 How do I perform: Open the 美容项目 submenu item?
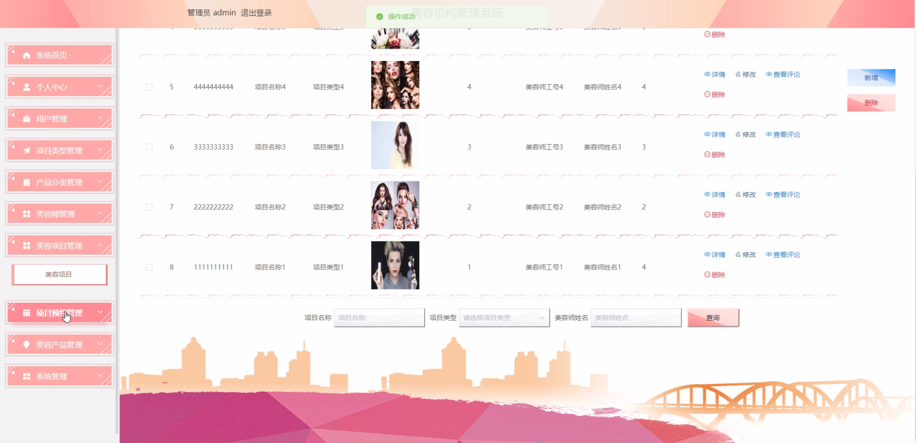click(59, 274)
